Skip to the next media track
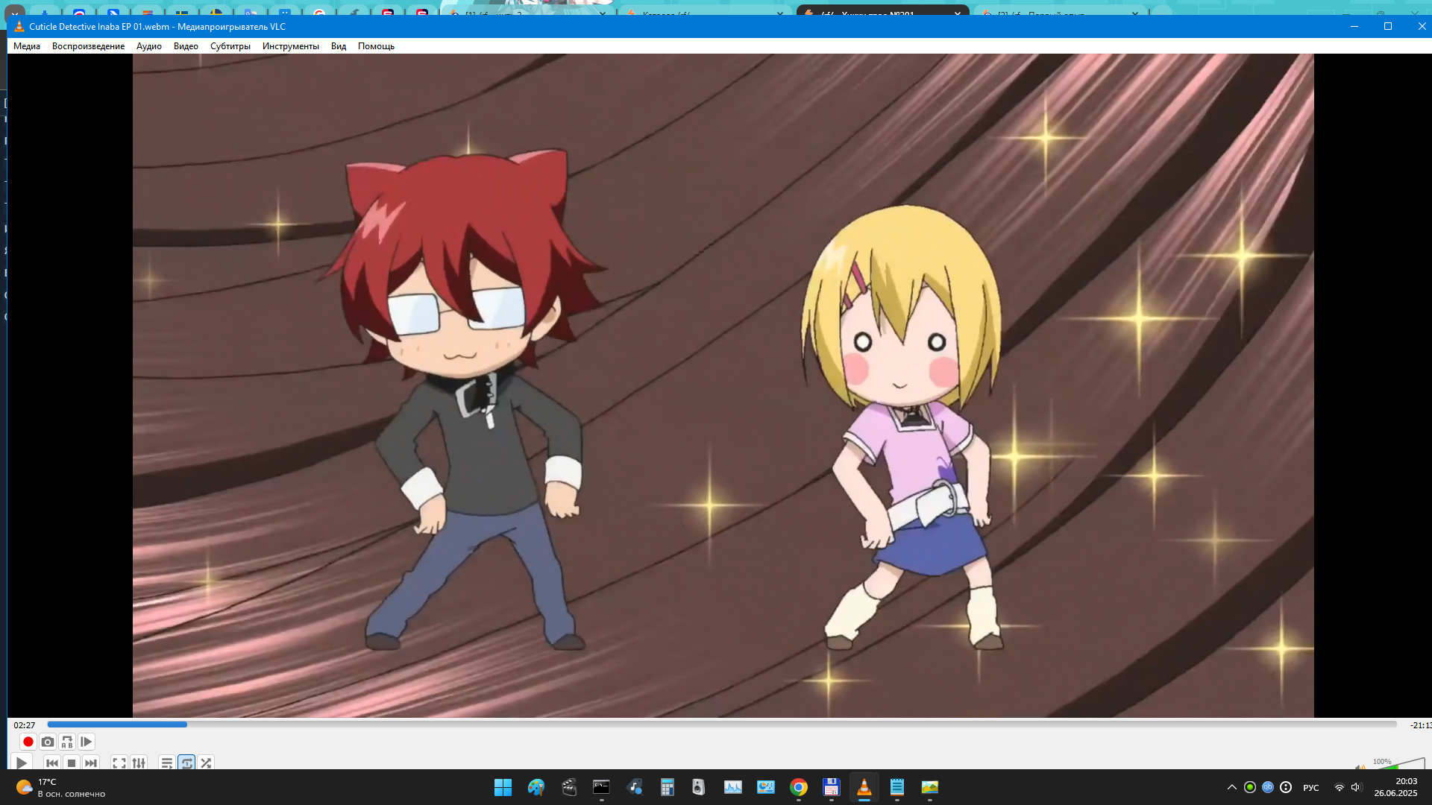This screenshot has height=805, width=1432. coord(91,763)
